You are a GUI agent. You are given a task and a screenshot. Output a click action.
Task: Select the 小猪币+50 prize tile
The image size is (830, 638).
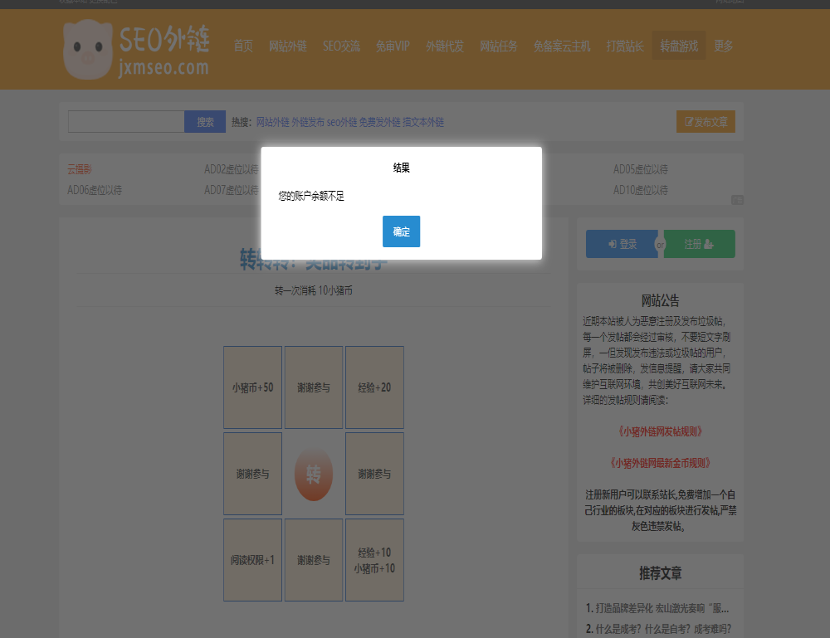tap(252, 387)
